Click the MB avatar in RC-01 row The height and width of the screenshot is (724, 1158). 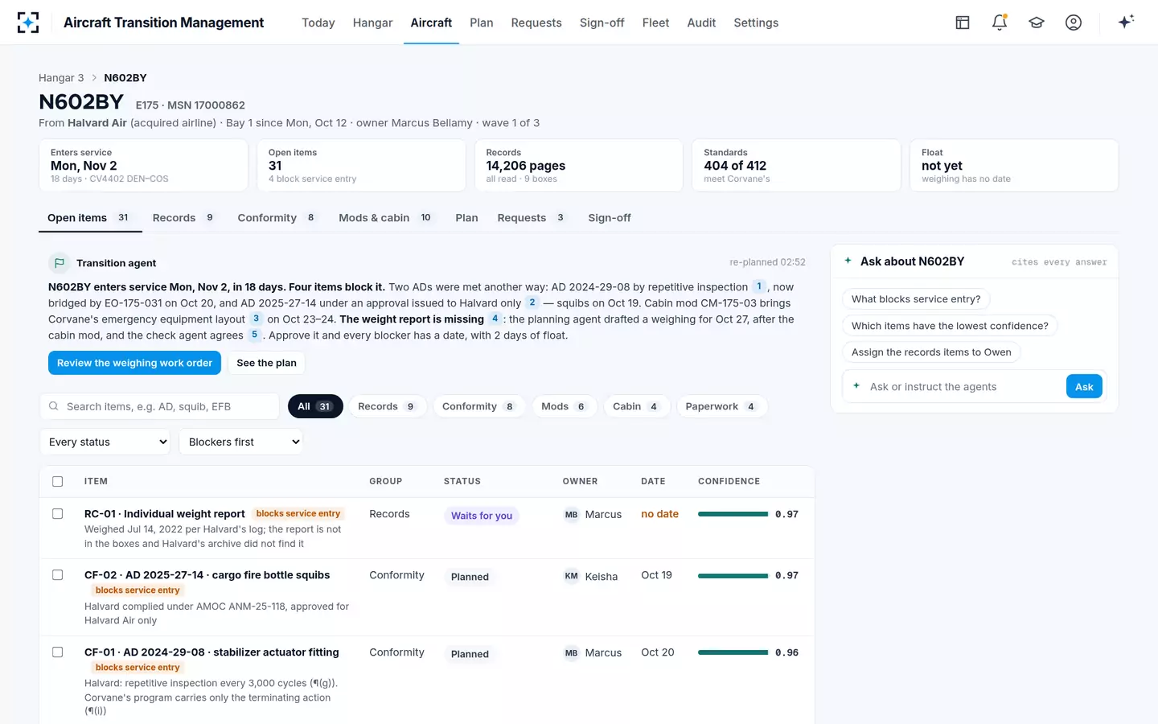click(571, 515)
